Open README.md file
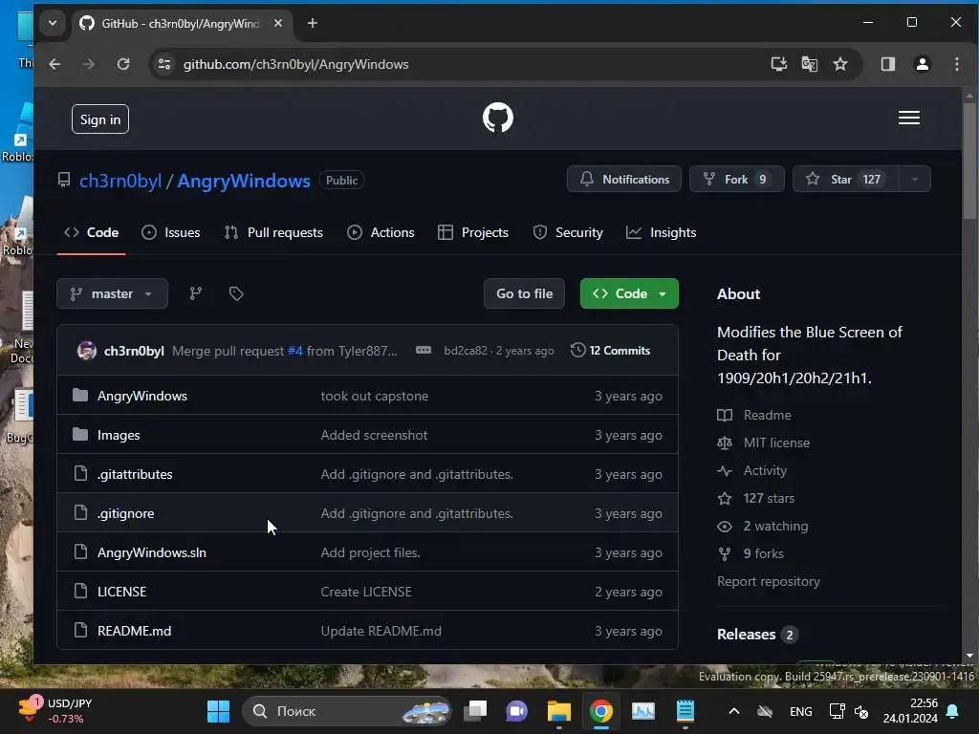The width and height of the screenshot is (979, 734). point(134,631)
